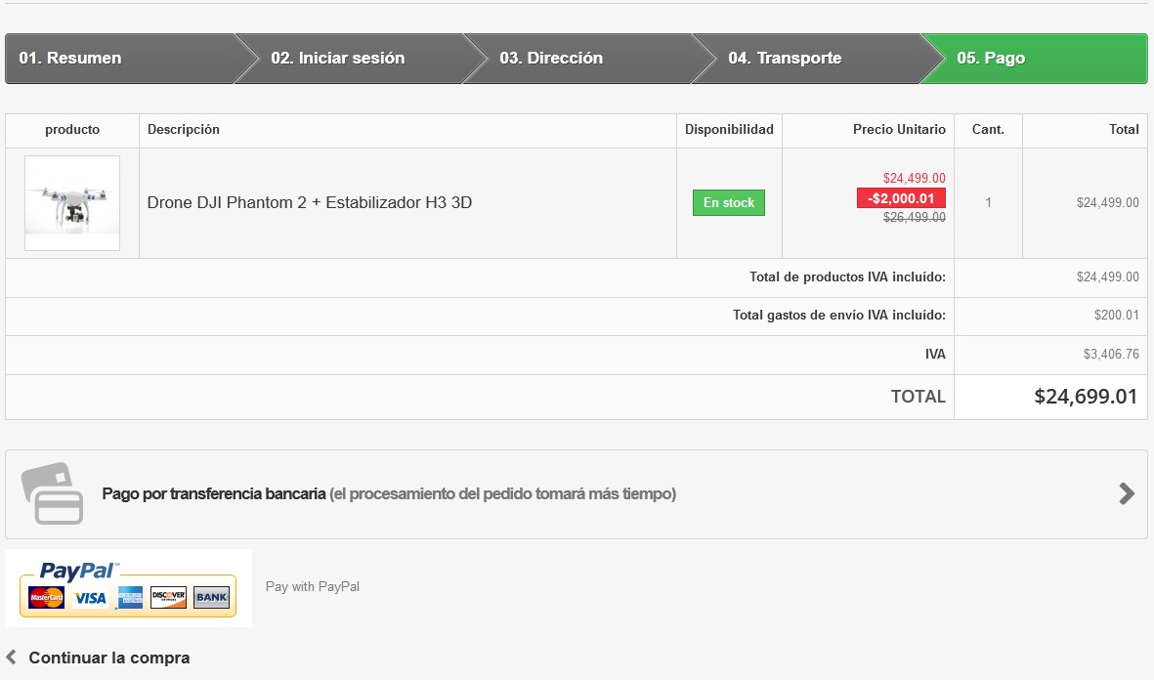
Task: Click the shipping cost $200.01
Action: click(1117, 315)
